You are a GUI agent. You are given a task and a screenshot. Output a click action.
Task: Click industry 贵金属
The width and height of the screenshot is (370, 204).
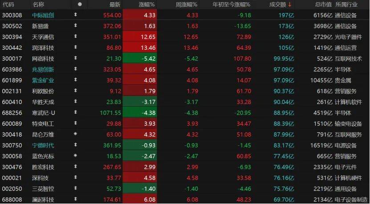pyautogui.click(x=343, y=80)
